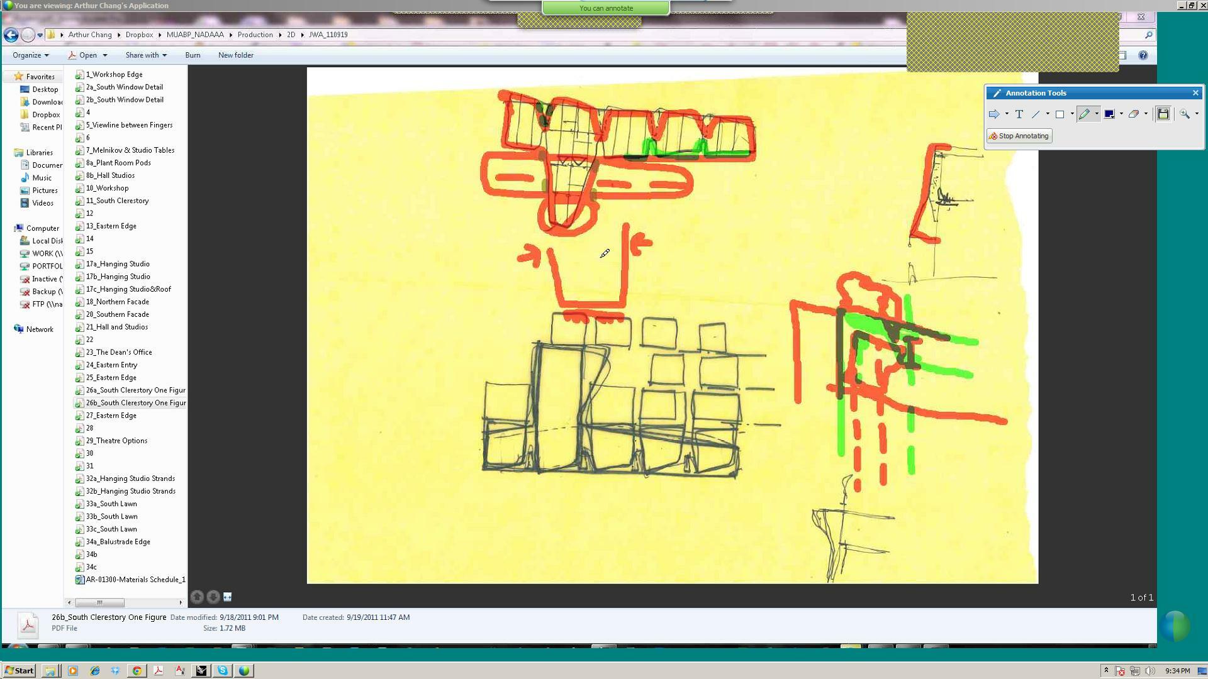Expand the highlighter tool dropdown
This screenshot has width=1208, height=679.
point(1097,114)
